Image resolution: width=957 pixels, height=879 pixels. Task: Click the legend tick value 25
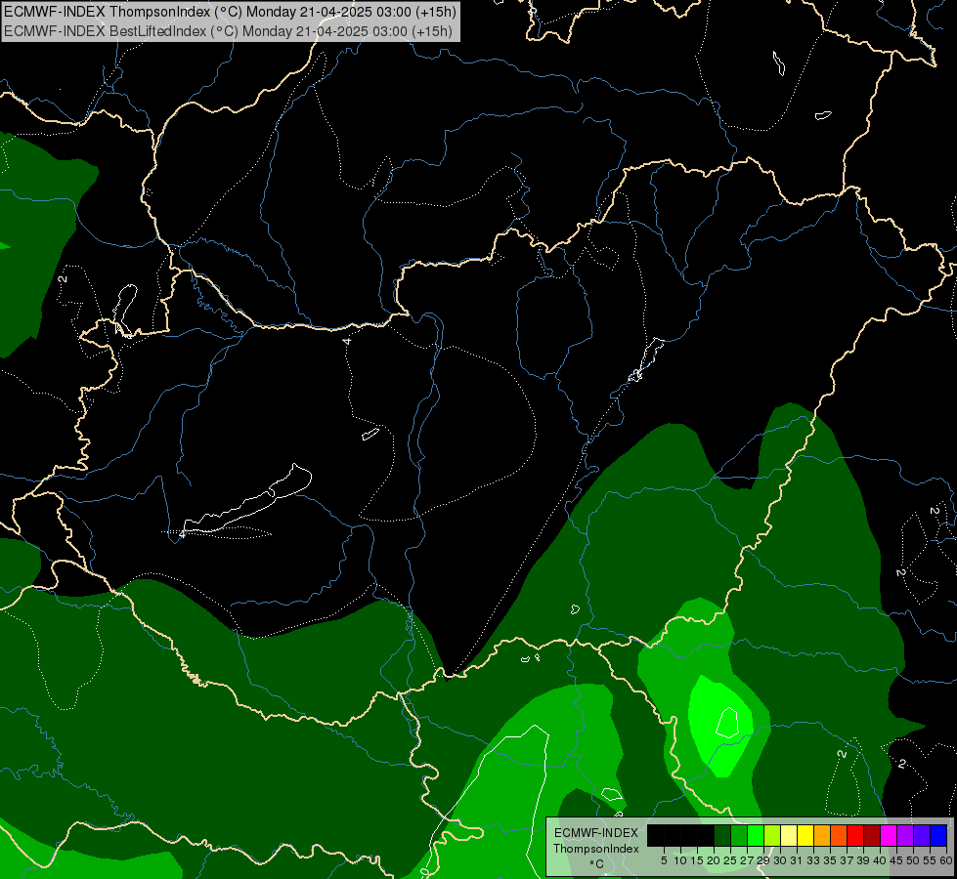pos(730,860)
